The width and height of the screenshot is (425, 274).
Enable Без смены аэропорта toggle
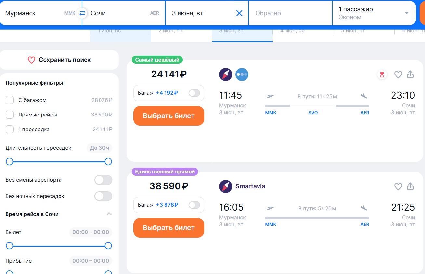tap(103, 180)
